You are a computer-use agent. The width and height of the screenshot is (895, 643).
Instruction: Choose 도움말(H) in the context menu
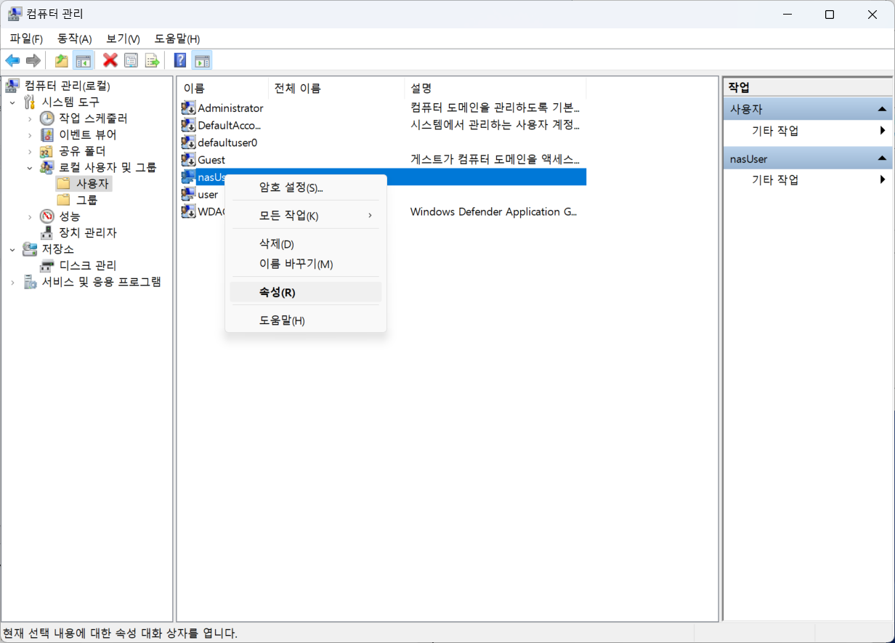306,320
